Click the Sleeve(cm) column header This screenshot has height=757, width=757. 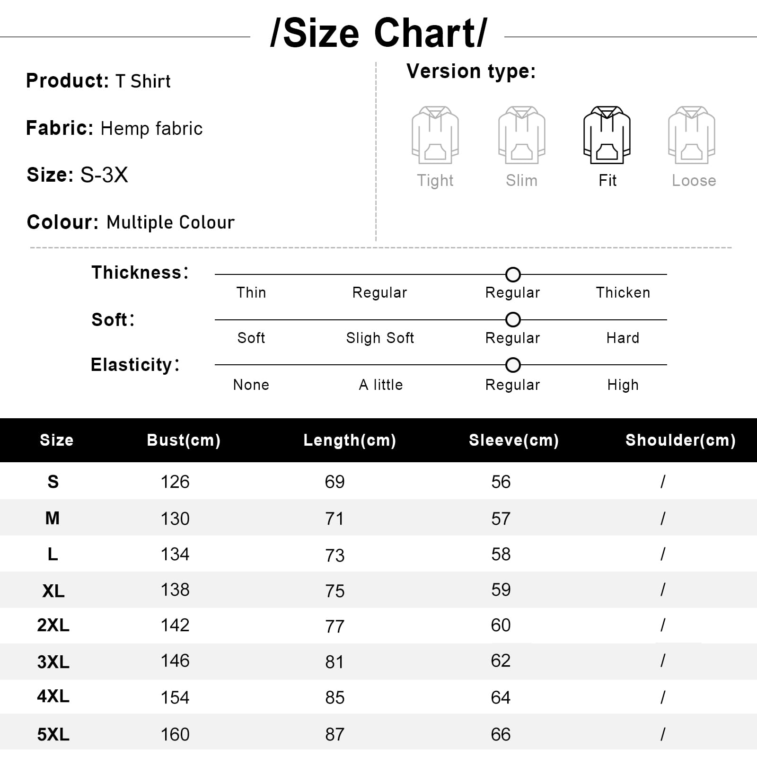click(514, 440)
